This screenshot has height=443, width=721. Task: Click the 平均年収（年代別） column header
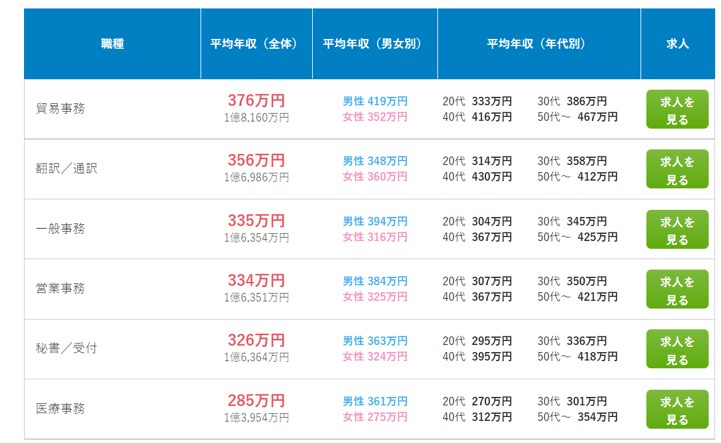[x=539, y=44]
